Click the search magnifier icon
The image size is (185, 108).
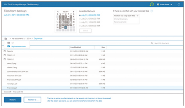click(x=152, y=43)
